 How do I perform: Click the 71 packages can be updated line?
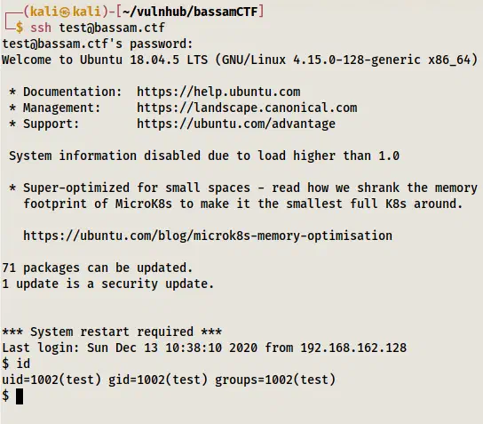point(98,268)
